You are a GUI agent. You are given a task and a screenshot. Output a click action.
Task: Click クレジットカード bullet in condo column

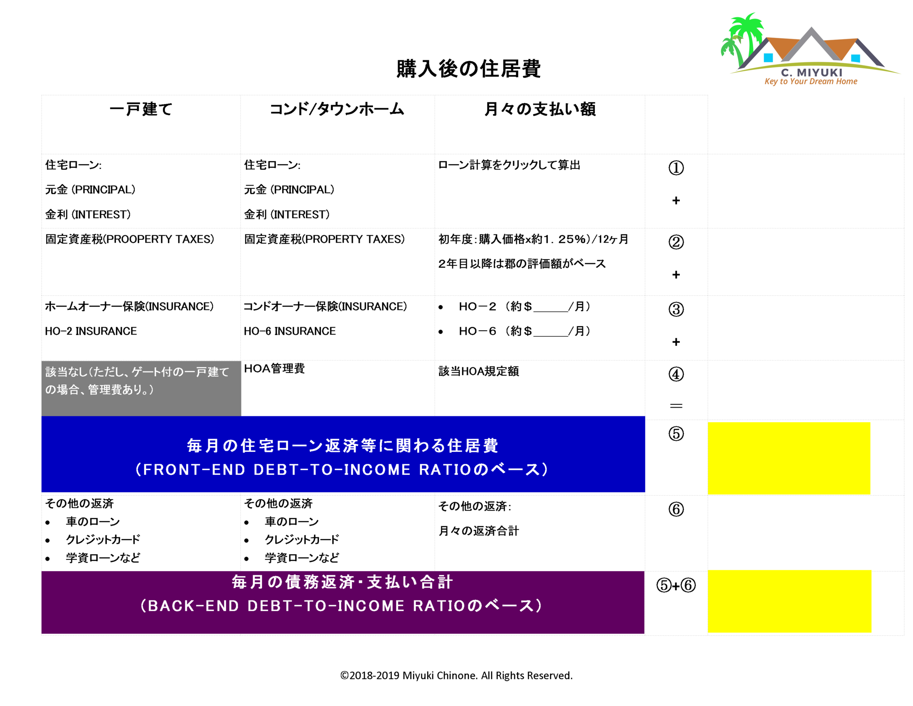point(302,540)
